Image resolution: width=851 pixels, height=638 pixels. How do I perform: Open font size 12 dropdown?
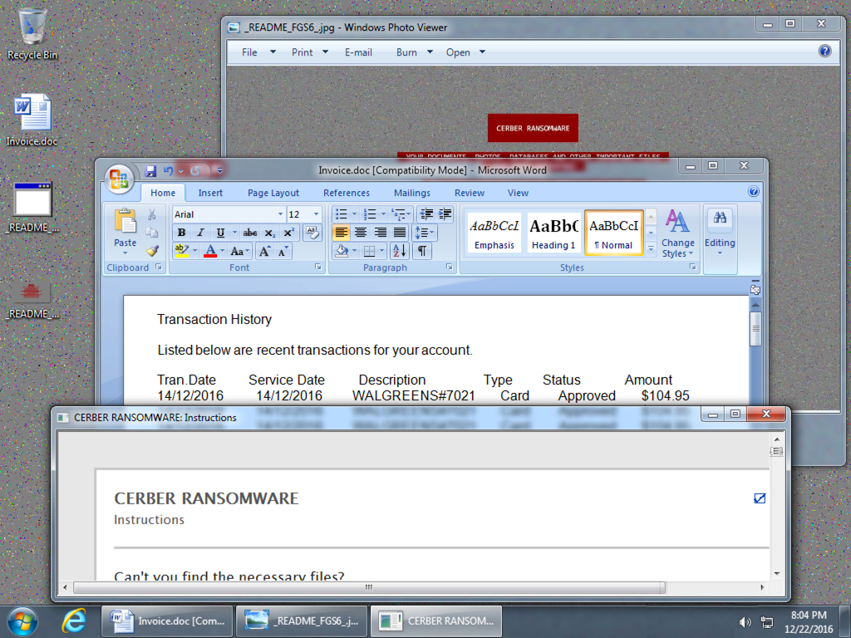[317, 214]
